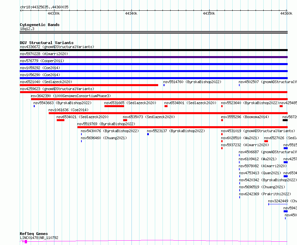Click the 18q12.3 cytogenetic band bar
Screen dimensions: 297x245
click(x=154, y=32)
